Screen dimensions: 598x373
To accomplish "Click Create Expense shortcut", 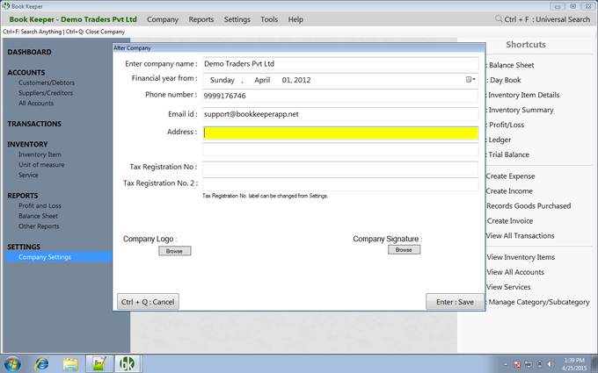I will click(510, 176).
